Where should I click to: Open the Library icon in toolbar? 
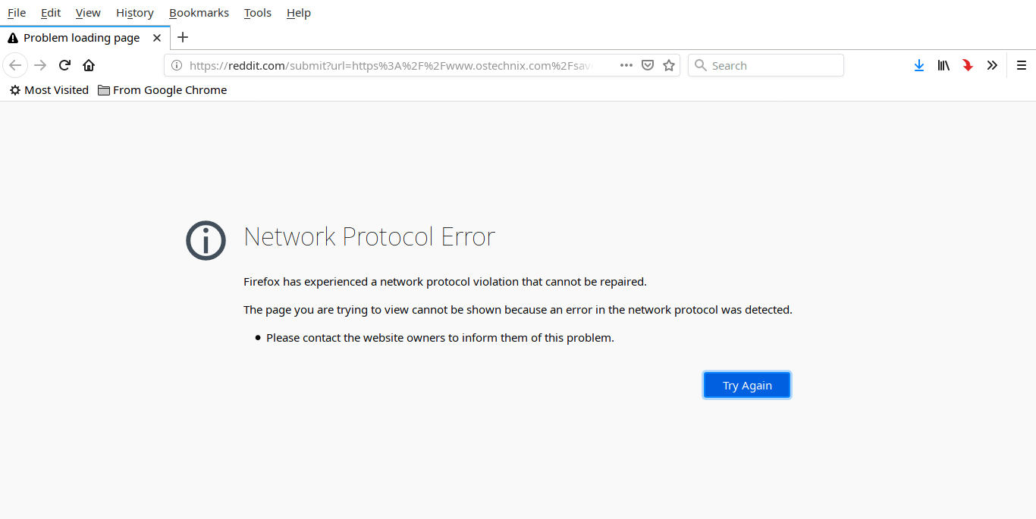[943, 65]
